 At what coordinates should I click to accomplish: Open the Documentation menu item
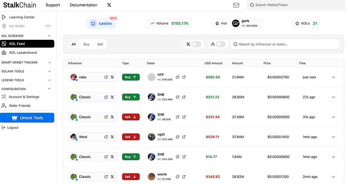(x=83, y=5)
